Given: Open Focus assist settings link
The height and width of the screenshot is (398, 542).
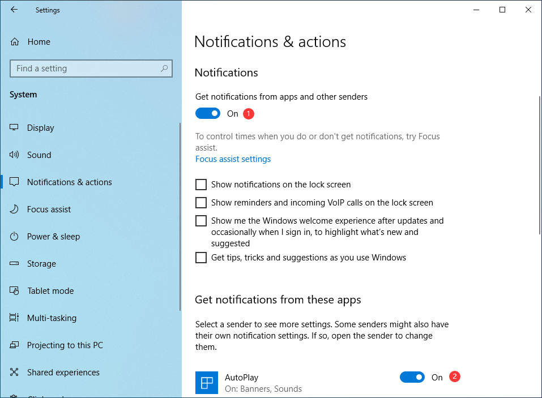Looking at the screenshot, I should pos(233,159).
